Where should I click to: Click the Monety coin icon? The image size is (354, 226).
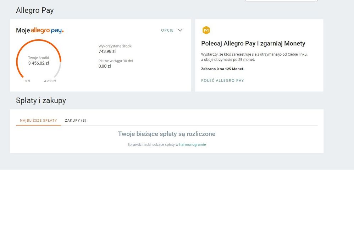click(206, 30)
